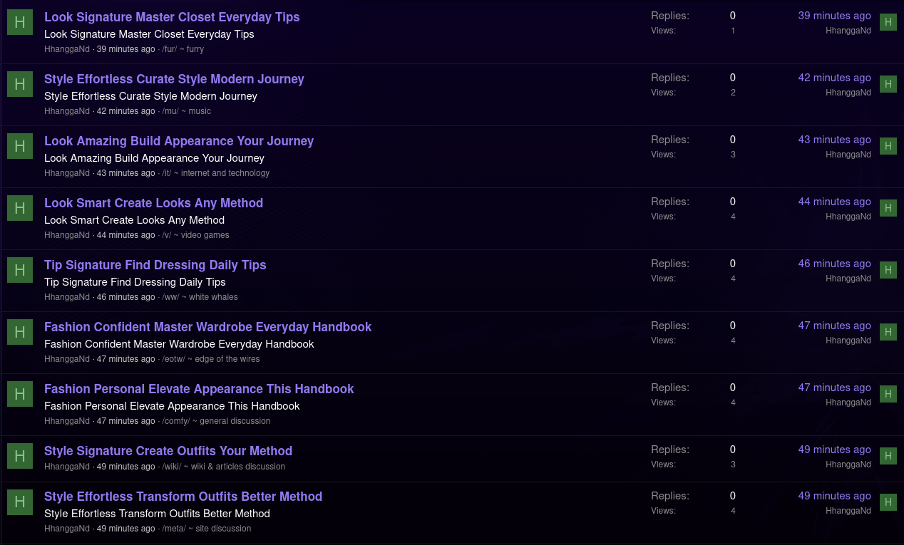Go to '/meta/ ~ site discussion' forum
Image resolution: width=904 pixels, height=545 pixels.
click(207, 529)
